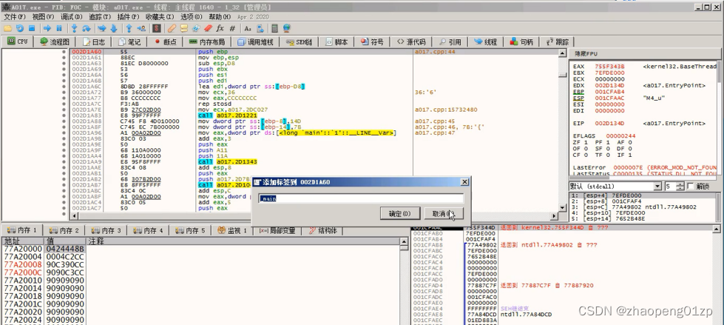Switch to the SEH链 tab

300,41
